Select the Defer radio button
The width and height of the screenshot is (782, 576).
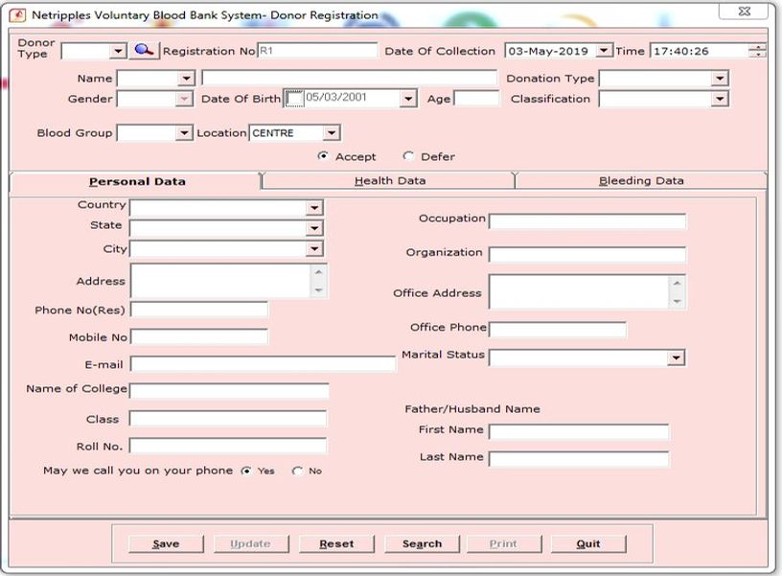tap(408, 156)
